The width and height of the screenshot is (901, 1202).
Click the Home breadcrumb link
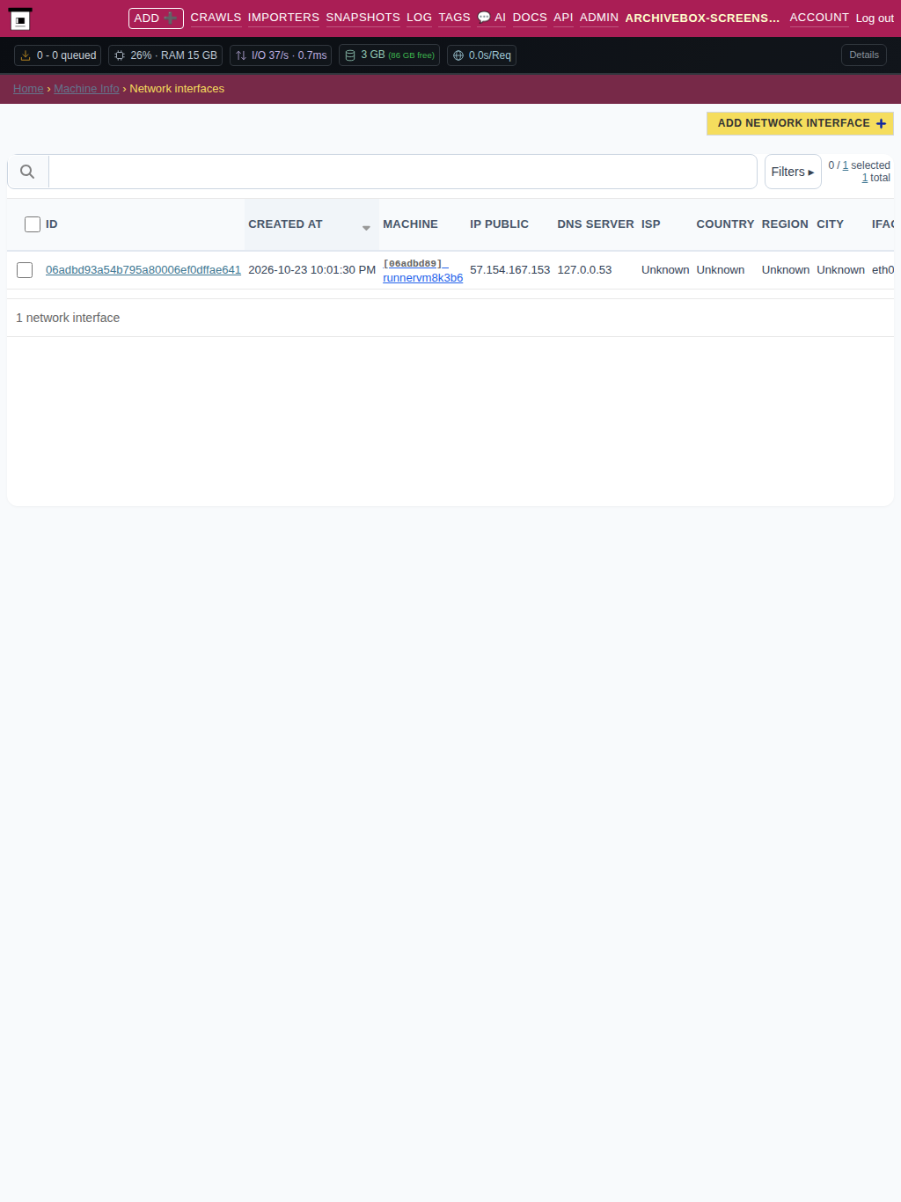28,89
